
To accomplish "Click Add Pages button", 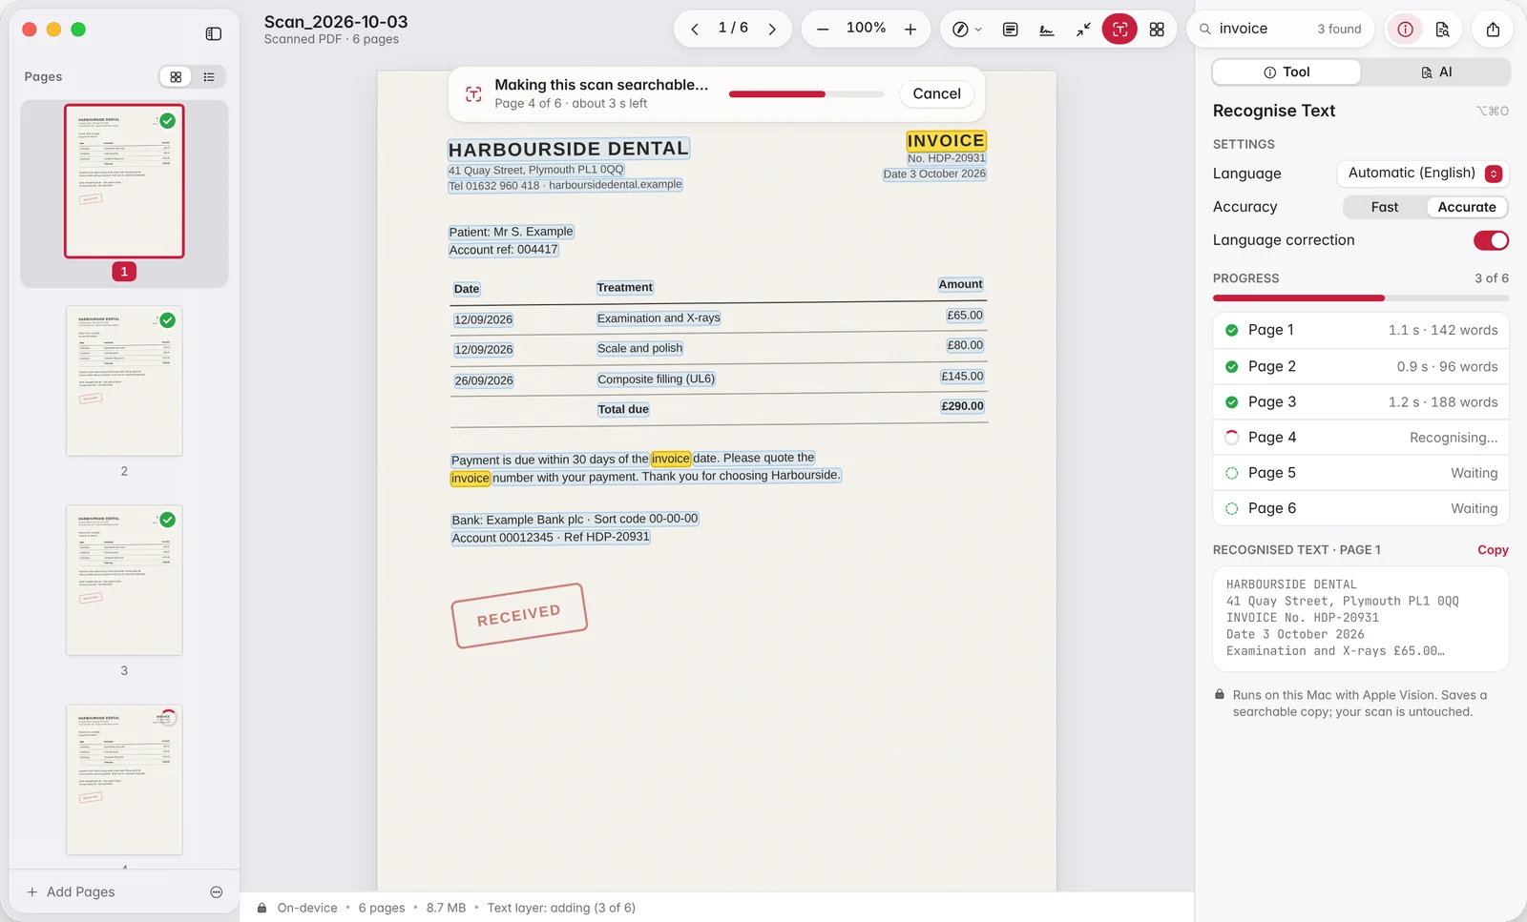I will point(72,892).
